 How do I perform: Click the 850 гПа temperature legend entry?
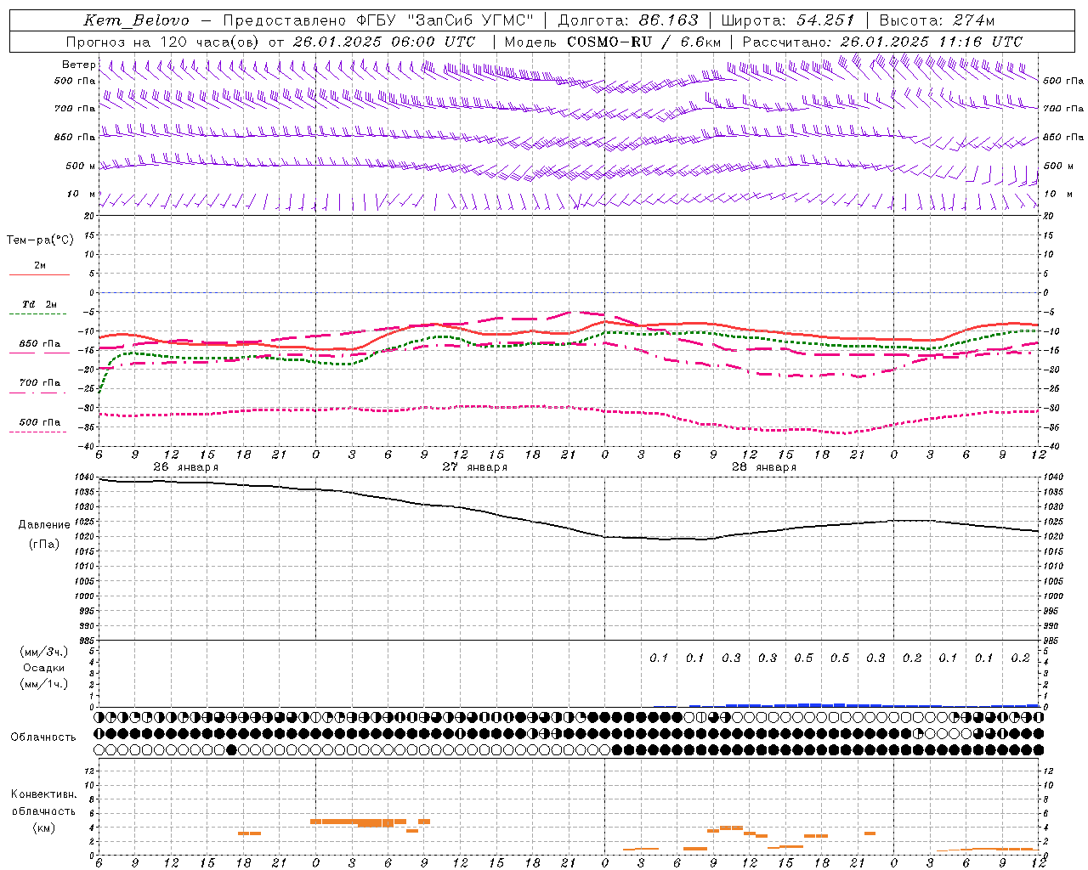click(40, 344)
